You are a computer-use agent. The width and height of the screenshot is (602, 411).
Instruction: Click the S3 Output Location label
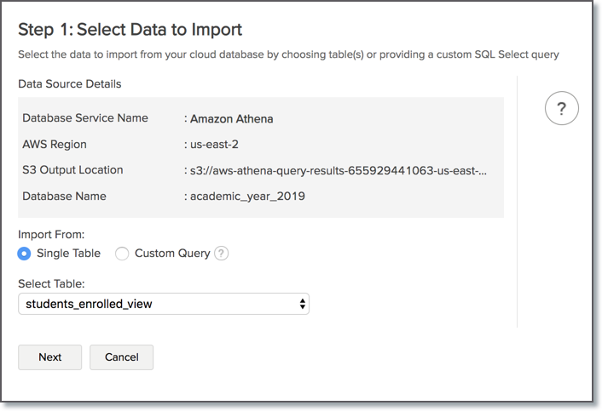pyautogui.click(x=72, y=170)
